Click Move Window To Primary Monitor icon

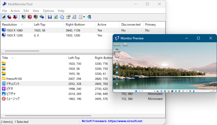tap(15, 17)
